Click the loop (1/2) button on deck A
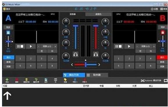168x107 pixels. (47, 46)
